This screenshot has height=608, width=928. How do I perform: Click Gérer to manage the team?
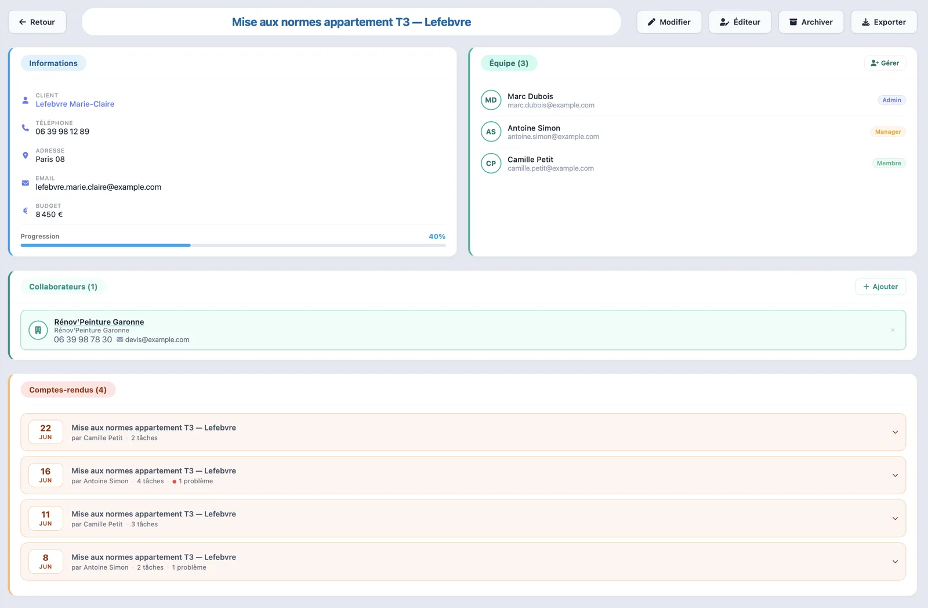click(x=885, y=63)
